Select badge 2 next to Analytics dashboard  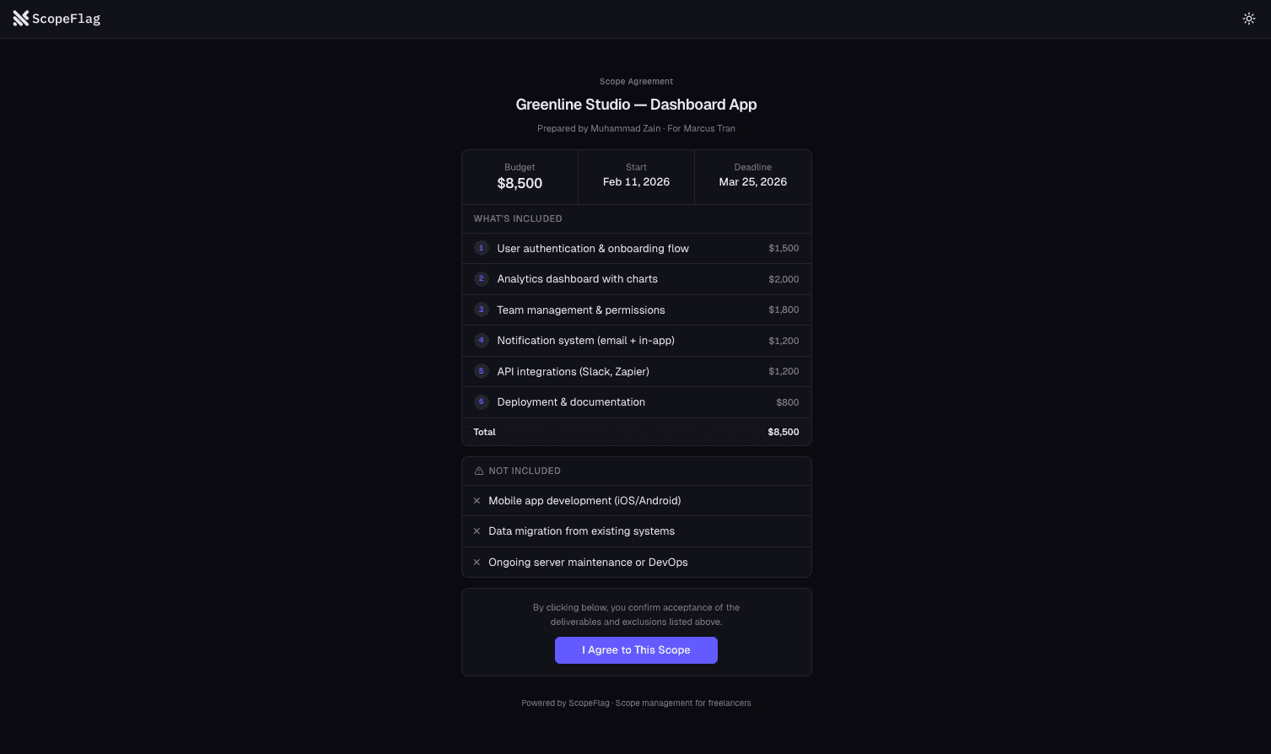pyautogui.click(x=481, y=278)
